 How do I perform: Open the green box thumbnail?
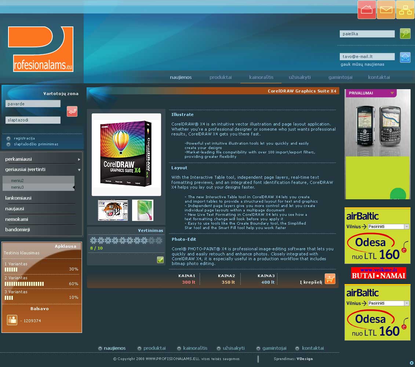[x=143, y=210]
